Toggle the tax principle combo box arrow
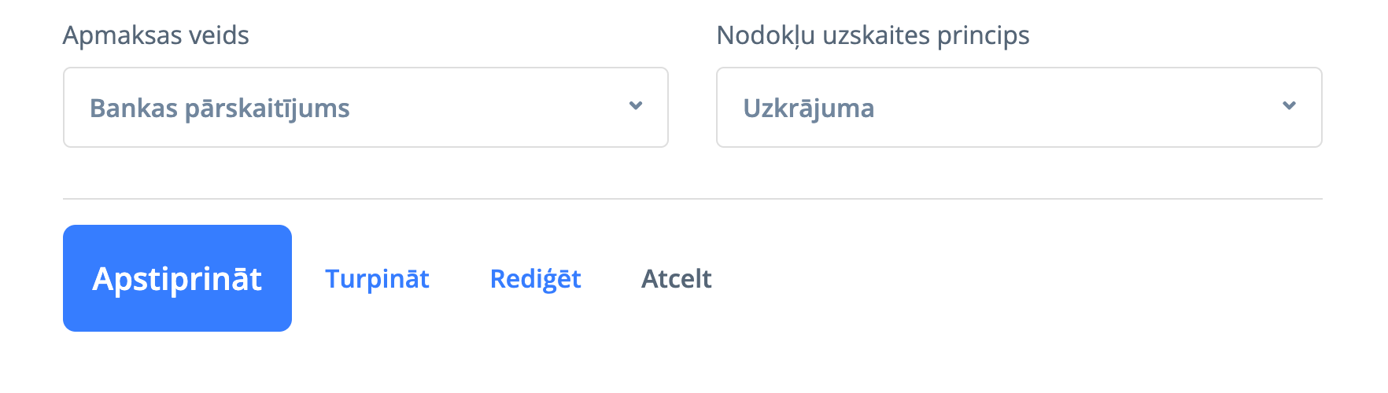1388x393 pixels. tap(1289, 106)
